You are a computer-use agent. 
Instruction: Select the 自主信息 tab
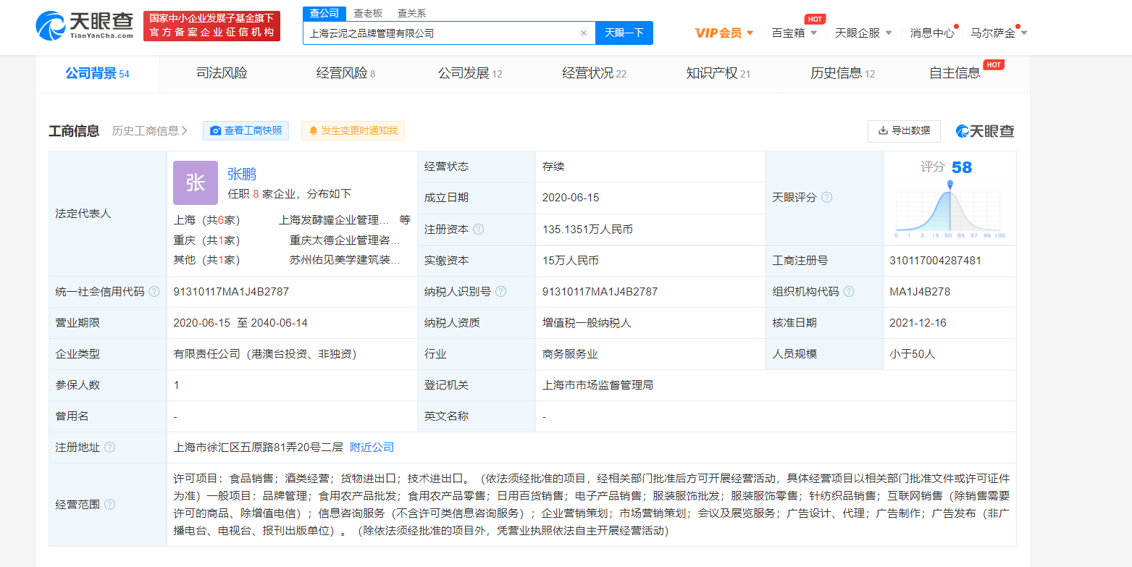point(955,73)
